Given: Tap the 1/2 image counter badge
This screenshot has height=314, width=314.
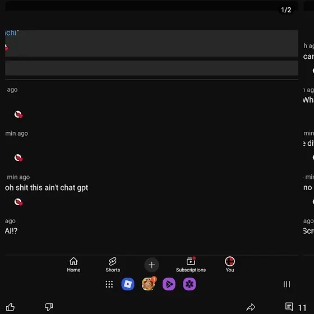Looking at the screenshot, I should point(286,10).
